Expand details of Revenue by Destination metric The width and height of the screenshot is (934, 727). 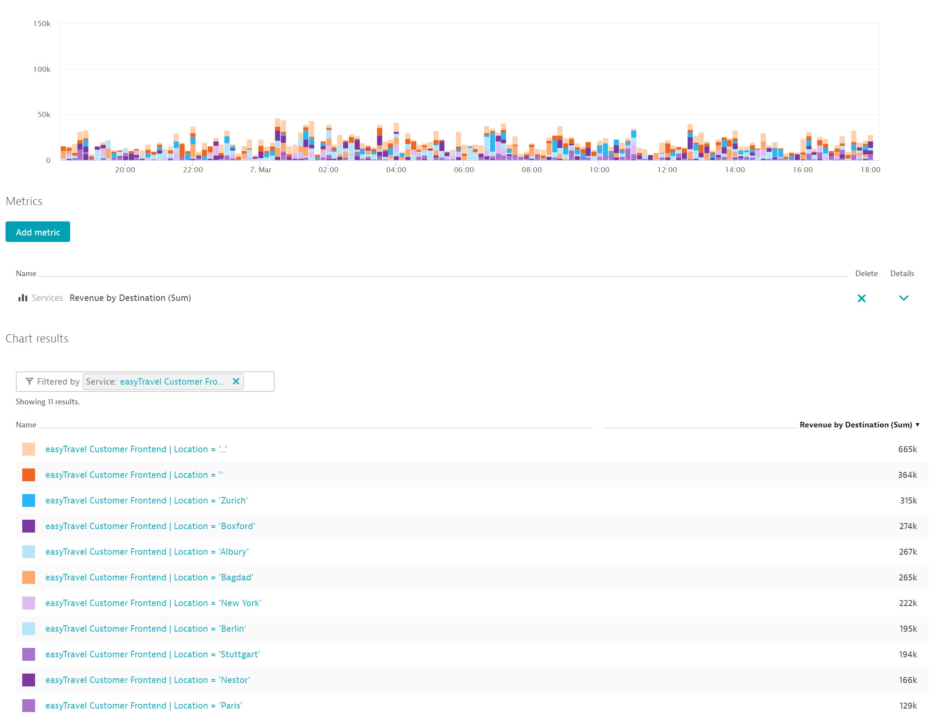(x=903, y=298)
